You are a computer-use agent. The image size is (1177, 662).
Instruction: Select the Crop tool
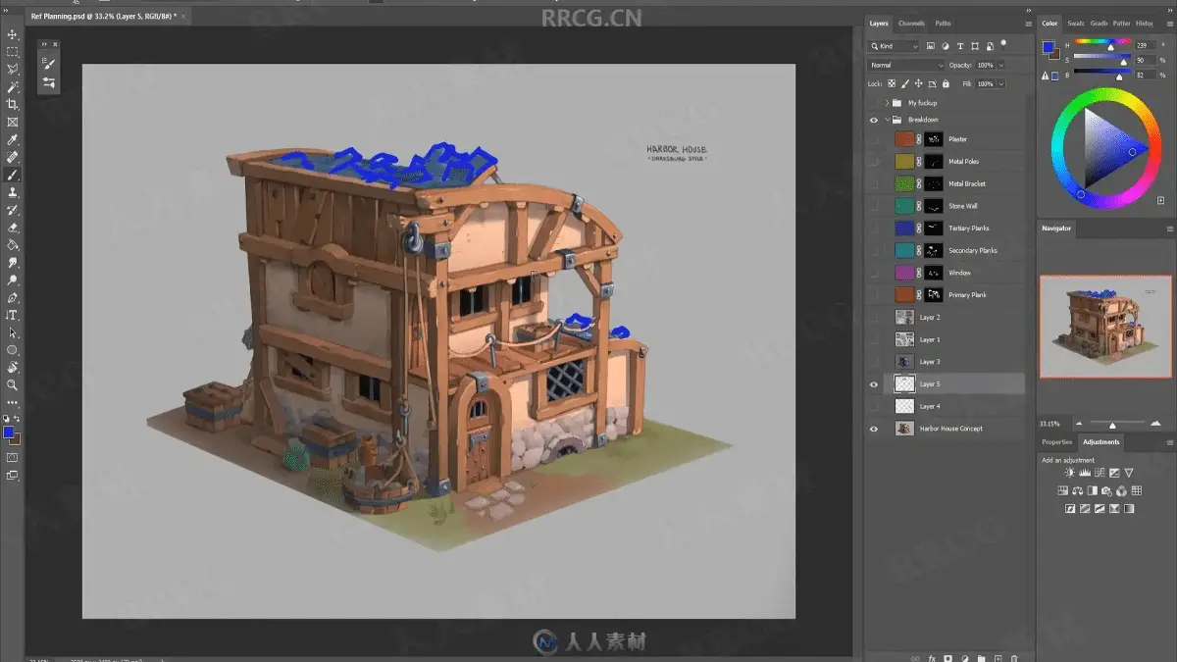pos(13,105)
